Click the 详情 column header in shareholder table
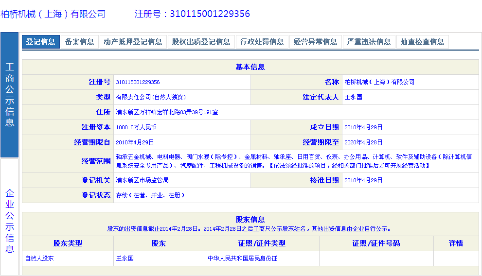The image size is (482, 276). (456, 243)
